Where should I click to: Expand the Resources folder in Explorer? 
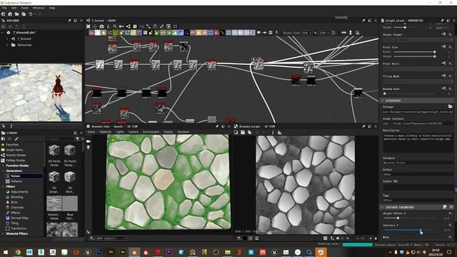tap(7, 45)
